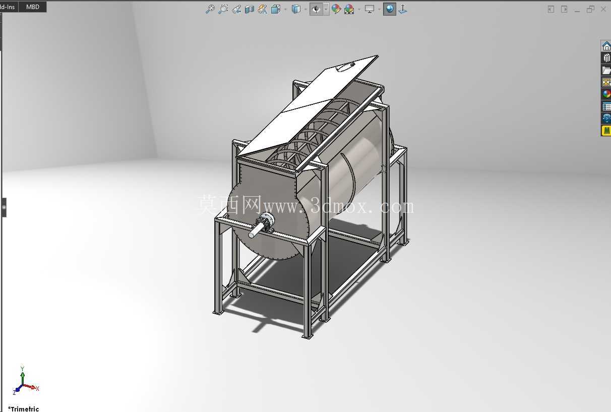611x412 pixels.
Task: Open the View Settings dropdown arrow
Action: tap(379, 9)
